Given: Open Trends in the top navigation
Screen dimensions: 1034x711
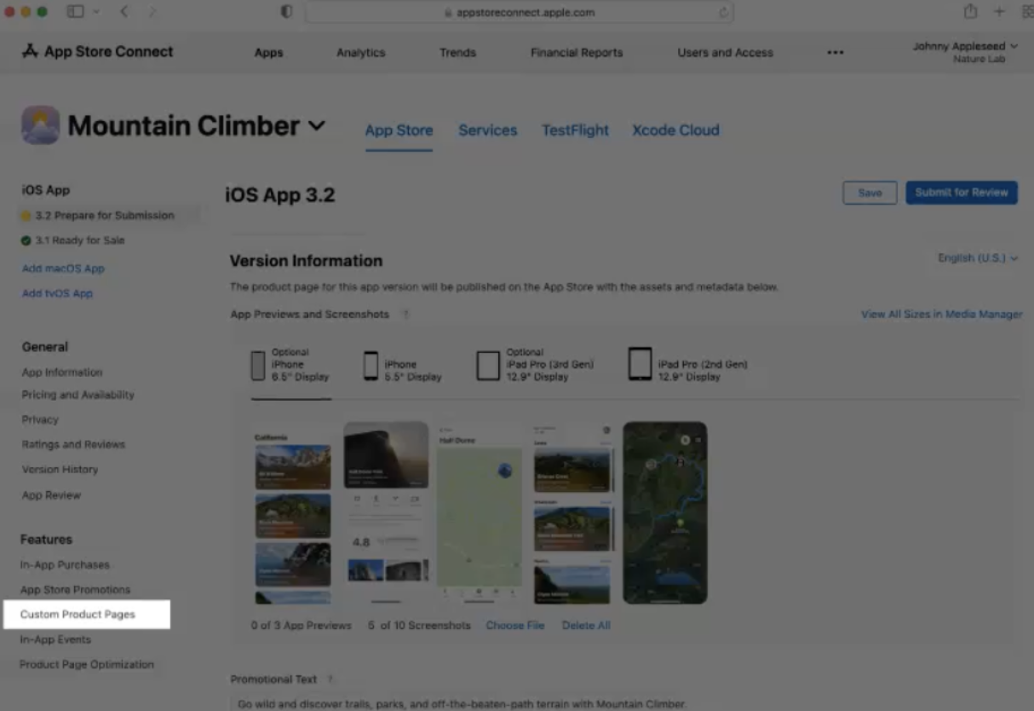Looking at the screenshot, I should tap(457, 53).
